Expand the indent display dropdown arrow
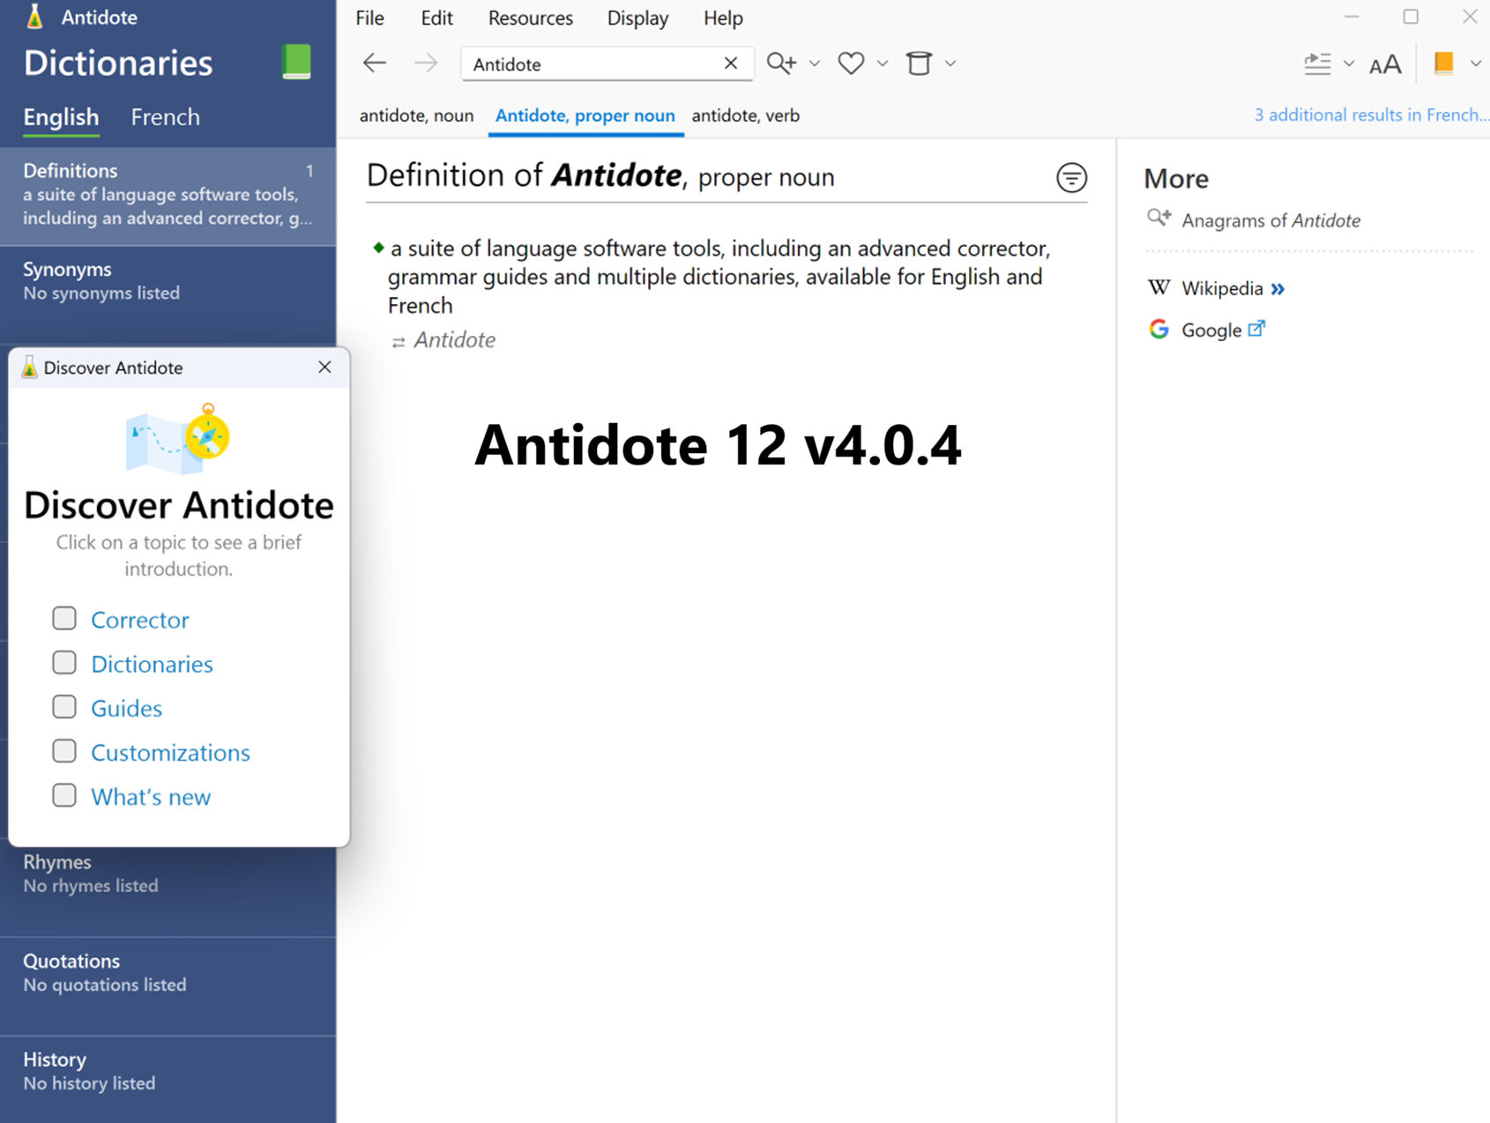This screenshot has height=1123, width=1490. 1349,63
